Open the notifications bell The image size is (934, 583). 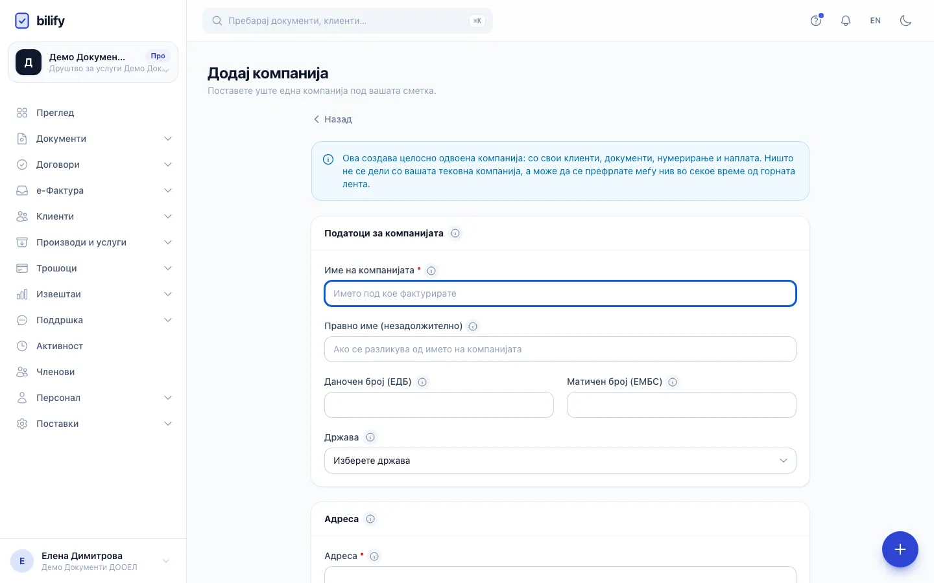(846, 21)
